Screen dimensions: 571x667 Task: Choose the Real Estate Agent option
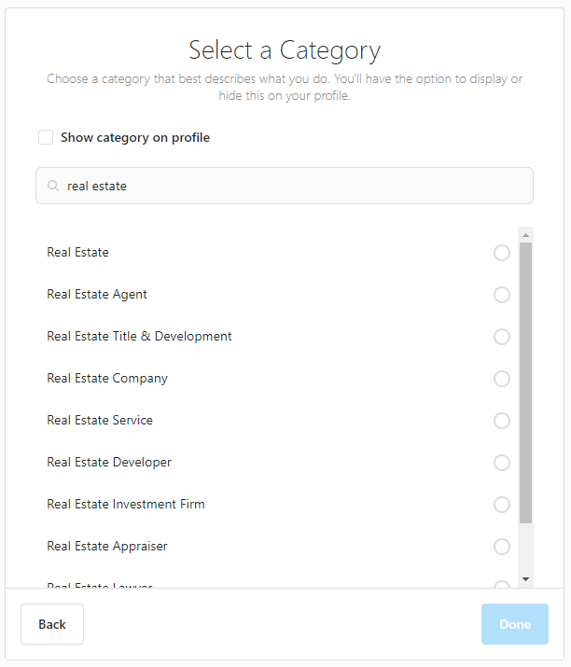coord(502,295)
